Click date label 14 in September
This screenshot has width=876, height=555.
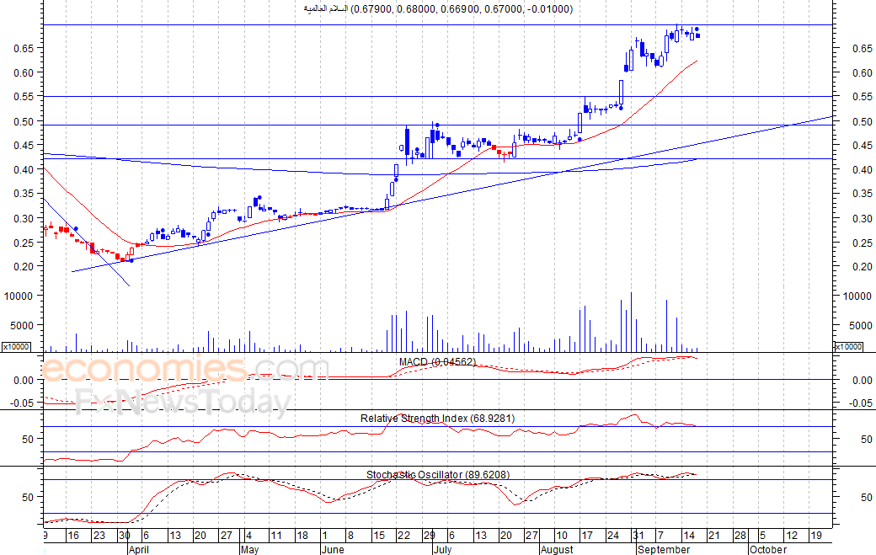[x=689, y=536]
